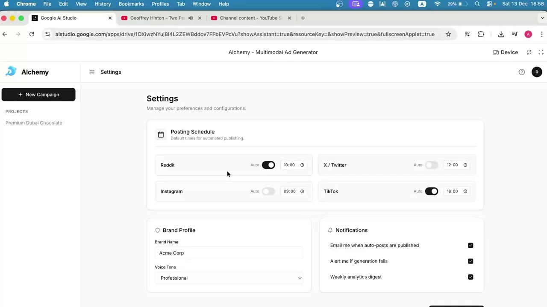Open macOS Spotlight search icon
This screenshot has height=307, width=547.
(477, 4)
